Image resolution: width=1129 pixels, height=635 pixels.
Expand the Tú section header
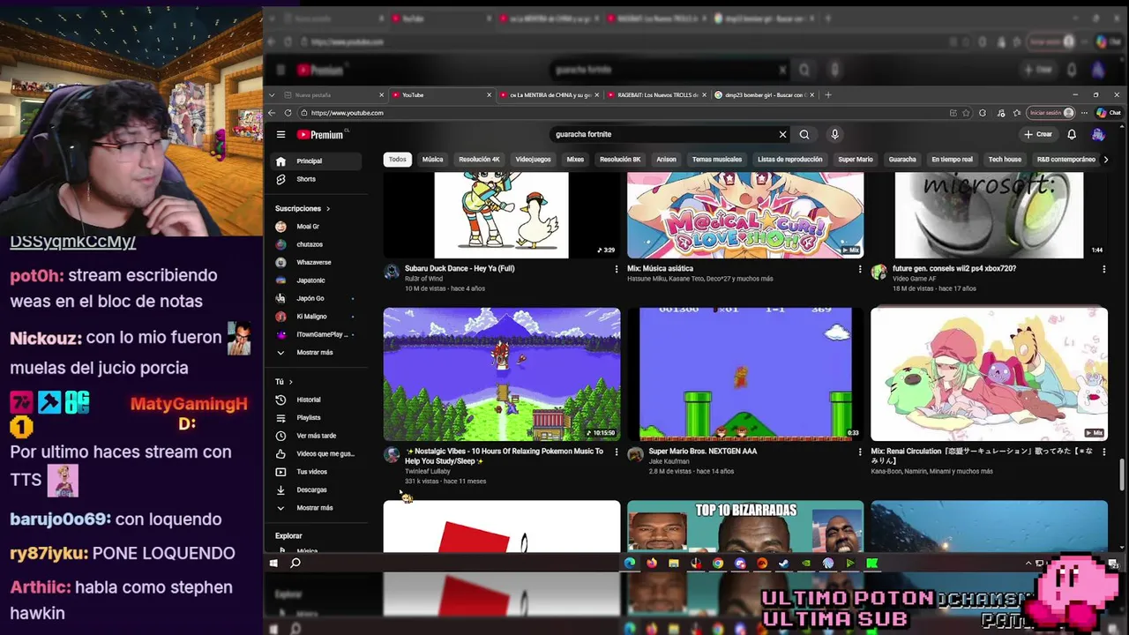click(284, 382)
